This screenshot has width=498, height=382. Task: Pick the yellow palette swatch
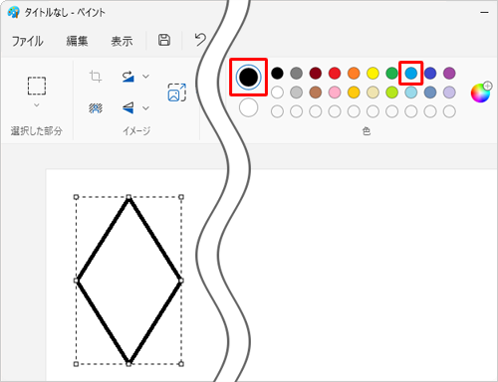click(x=373, y=73)
